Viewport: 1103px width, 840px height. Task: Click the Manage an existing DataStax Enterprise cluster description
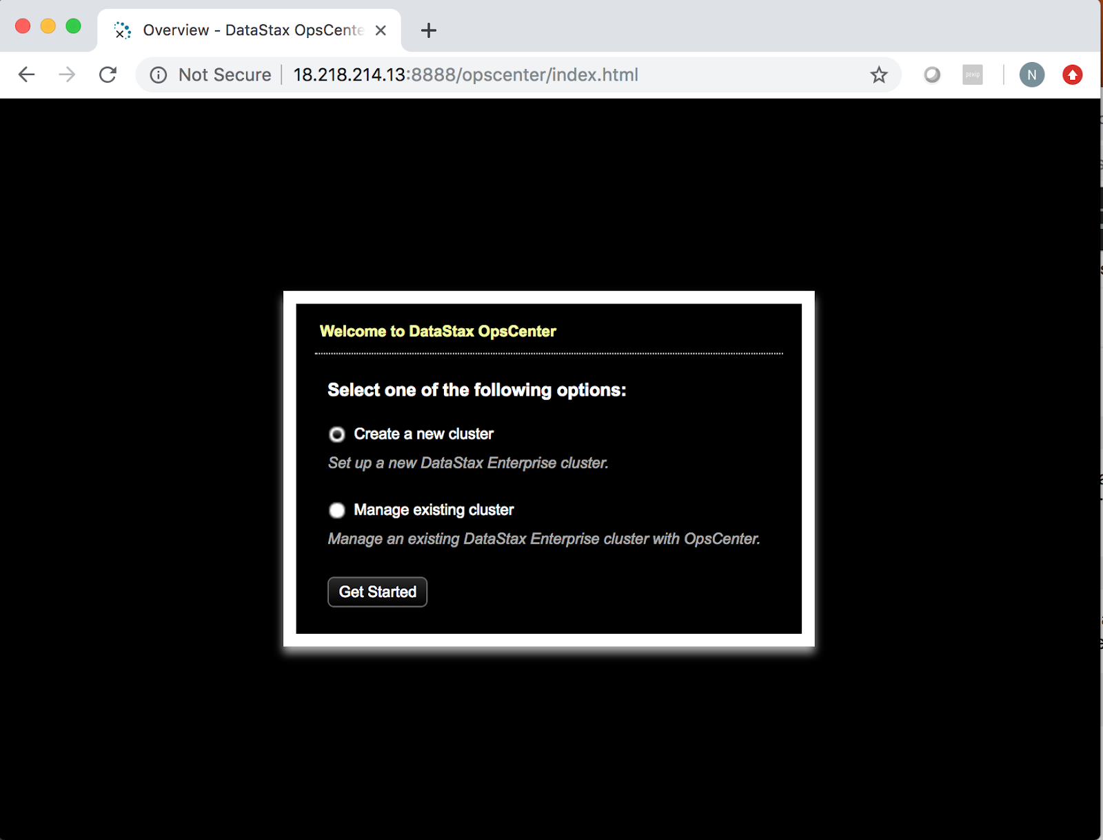[544, 539]
